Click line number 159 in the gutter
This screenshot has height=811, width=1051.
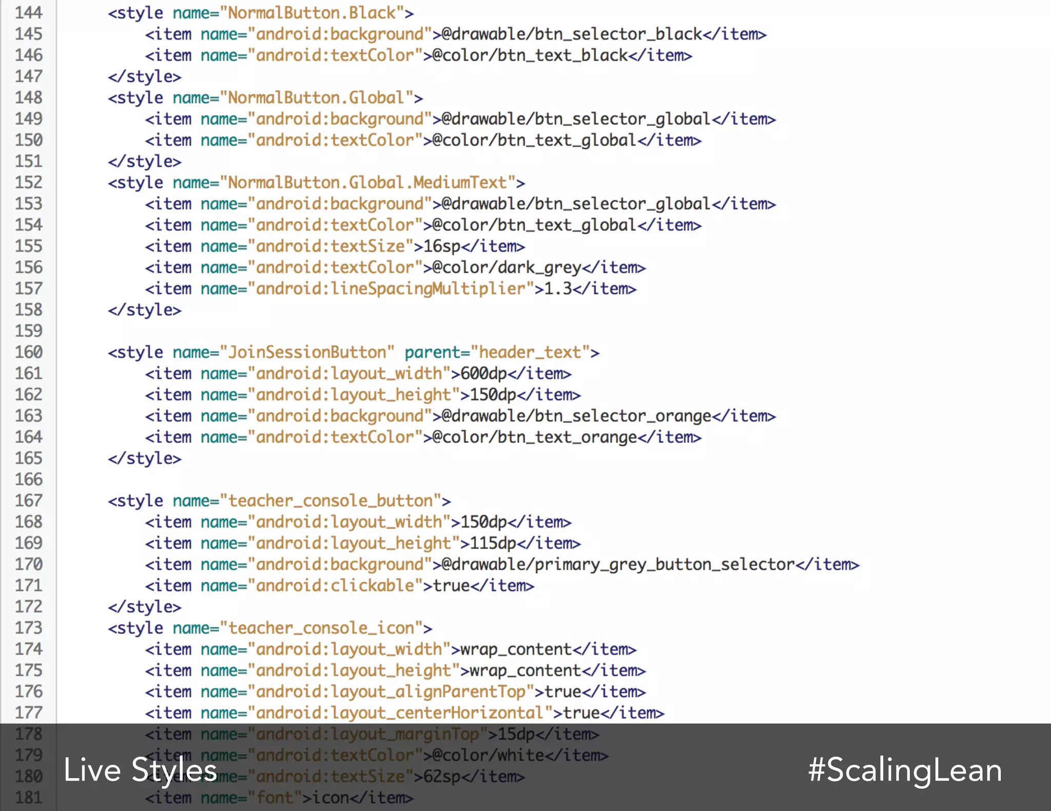pyautogui.click(x=28, y=331)
